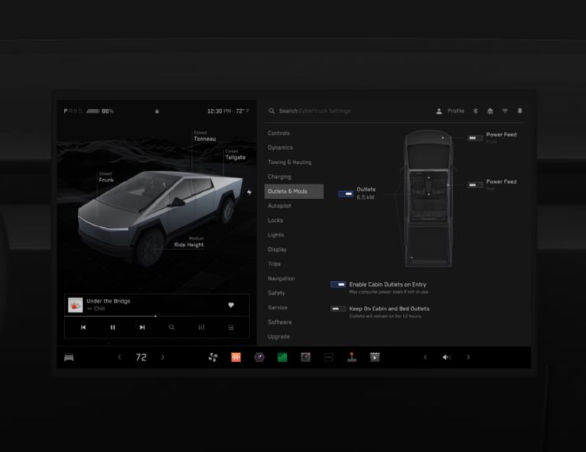The image size is (586, 452).
Task: Select Outlets & Mods menu item
Action: (294, 191)
